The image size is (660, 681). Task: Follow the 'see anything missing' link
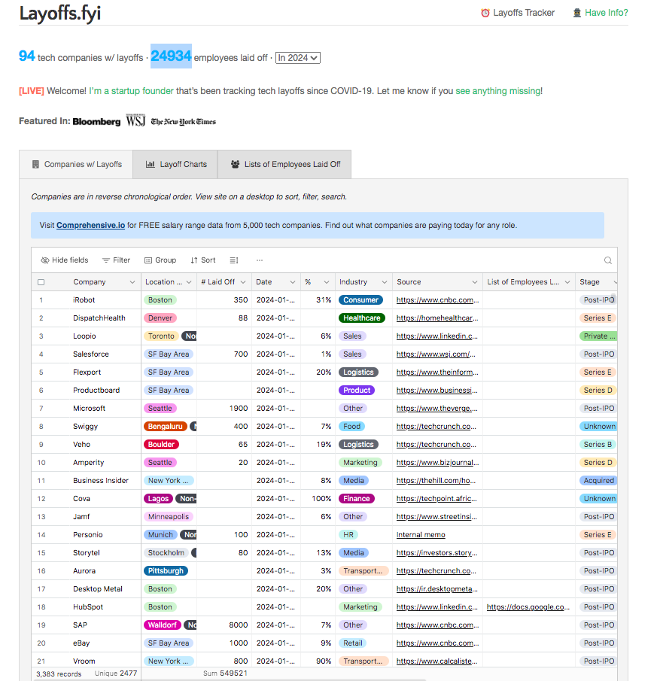[498, 91]
